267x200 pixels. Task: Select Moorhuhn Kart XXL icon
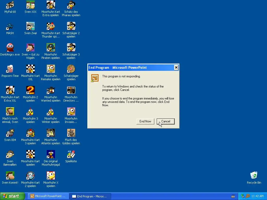point(31,69)
